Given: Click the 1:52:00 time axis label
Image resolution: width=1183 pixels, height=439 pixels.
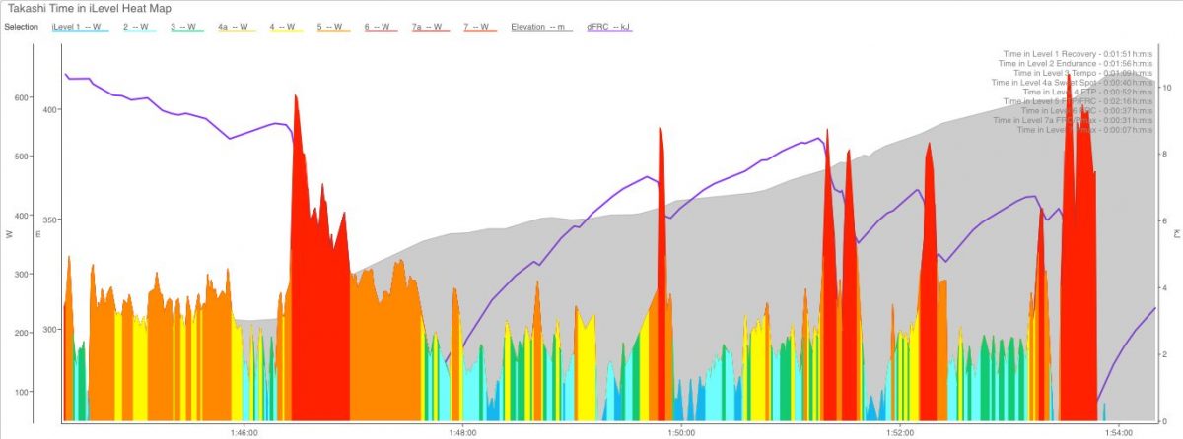Looking at the screenshot, I should pos(900,431).
